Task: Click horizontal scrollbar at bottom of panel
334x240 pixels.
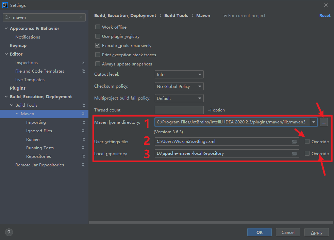Action: coord(211,222)
